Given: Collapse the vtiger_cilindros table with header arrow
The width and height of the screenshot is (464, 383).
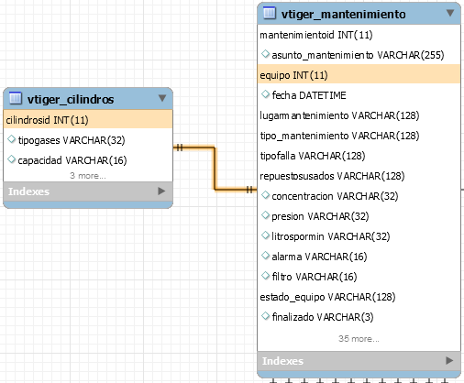Looking at the screenshot, I should point(162,98).
